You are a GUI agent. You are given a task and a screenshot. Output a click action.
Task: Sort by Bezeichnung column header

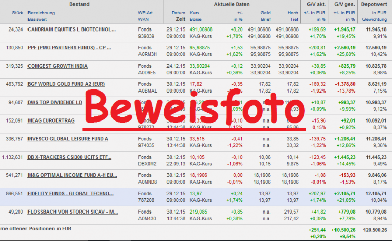41,13
